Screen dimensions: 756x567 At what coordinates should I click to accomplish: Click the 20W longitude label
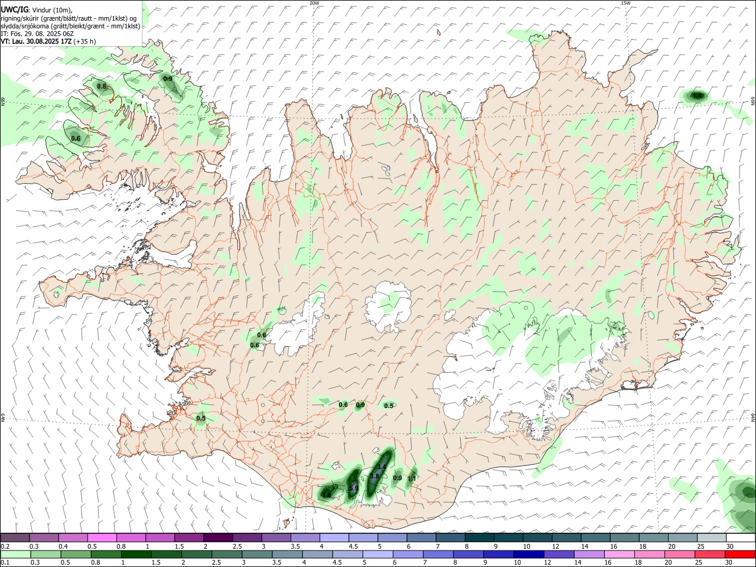pyautogui.click(x=315, y=3)
